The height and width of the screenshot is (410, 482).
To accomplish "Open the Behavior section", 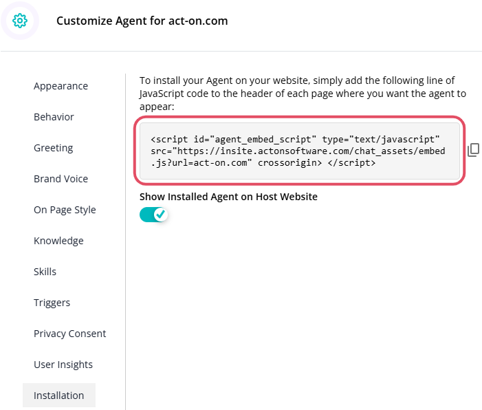I will (54, 117).
